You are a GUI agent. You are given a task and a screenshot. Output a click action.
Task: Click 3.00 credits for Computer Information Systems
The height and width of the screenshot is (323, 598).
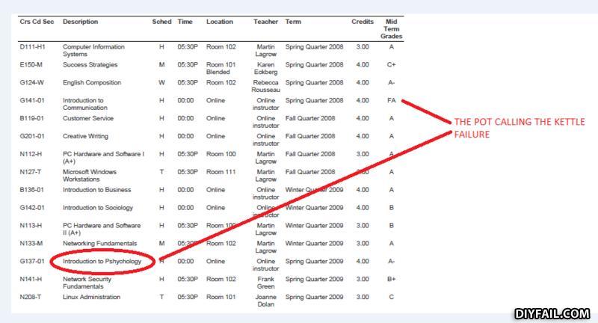point(363,47)
